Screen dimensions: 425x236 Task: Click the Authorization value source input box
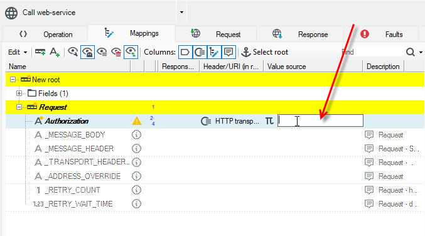click(320, 121)
